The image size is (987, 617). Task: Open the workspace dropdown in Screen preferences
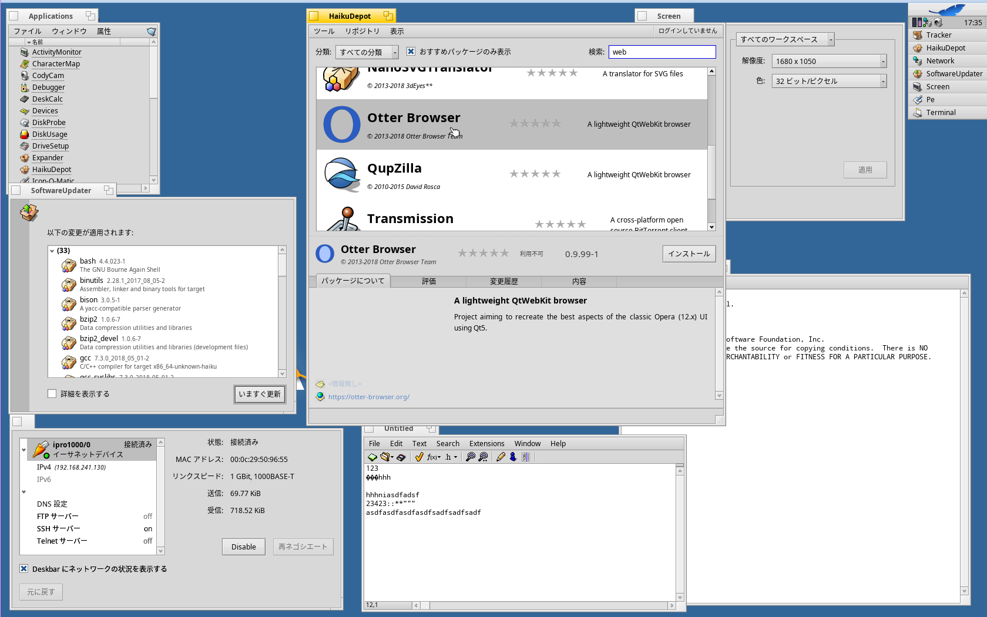tap(785, 39)
